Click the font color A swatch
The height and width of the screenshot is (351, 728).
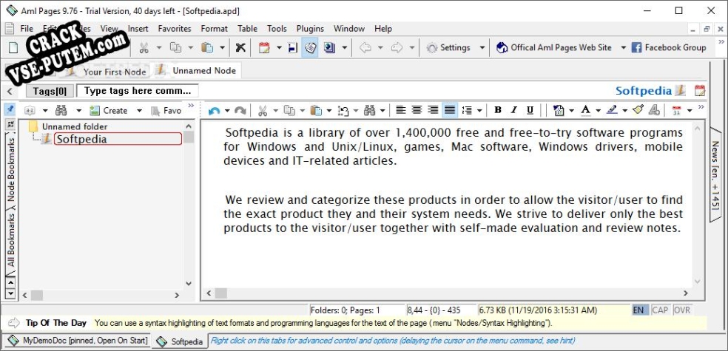click(586, 110)
